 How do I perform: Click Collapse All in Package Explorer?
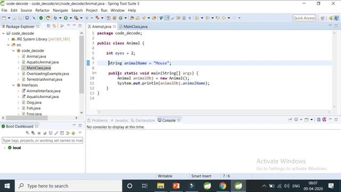48,26
